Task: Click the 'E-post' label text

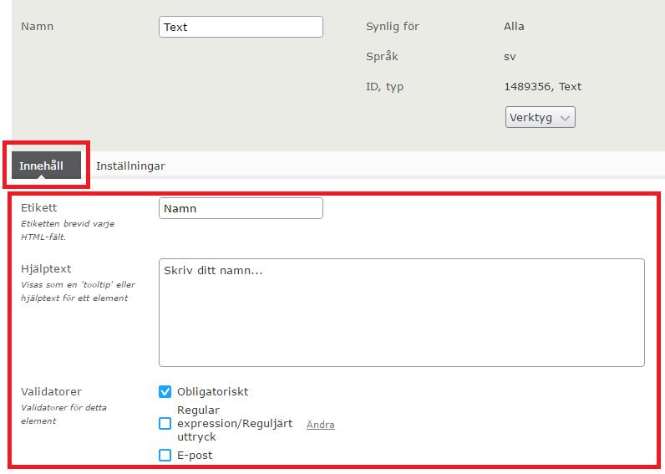Action: point(195,456)
